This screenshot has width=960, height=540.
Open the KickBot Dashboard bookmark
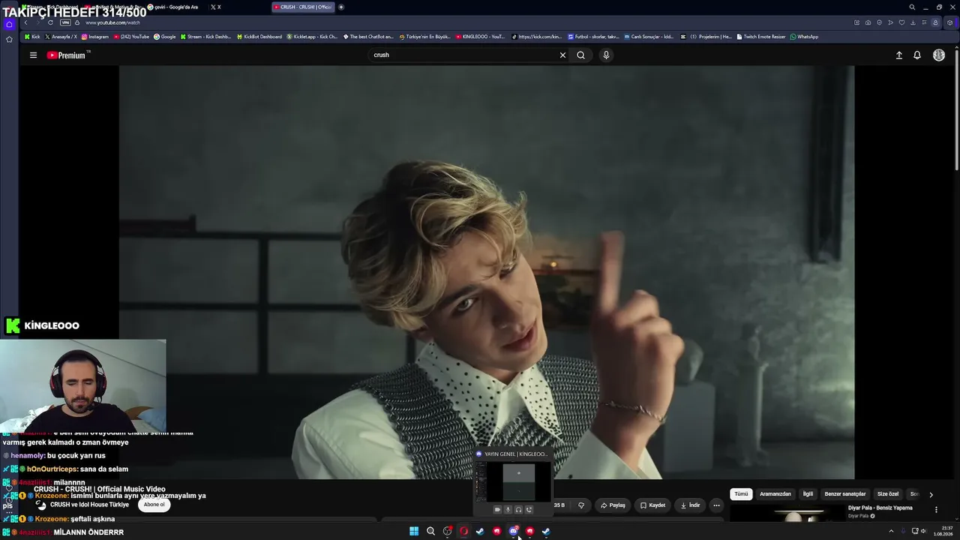click(x=259, y=37)
